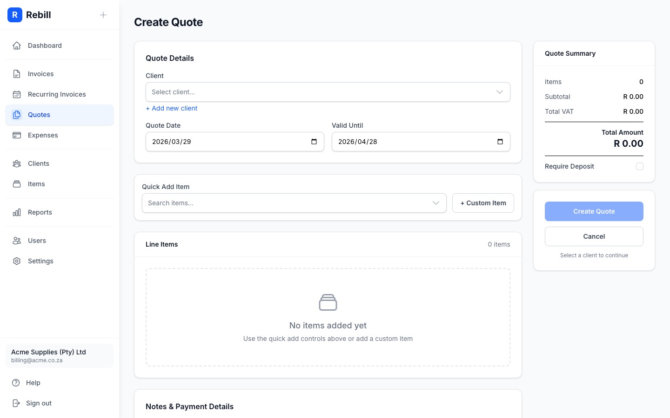Go to Invoices in sidebar
The height and width of the screenshot is (418, 670).
(x=40, y=74)
